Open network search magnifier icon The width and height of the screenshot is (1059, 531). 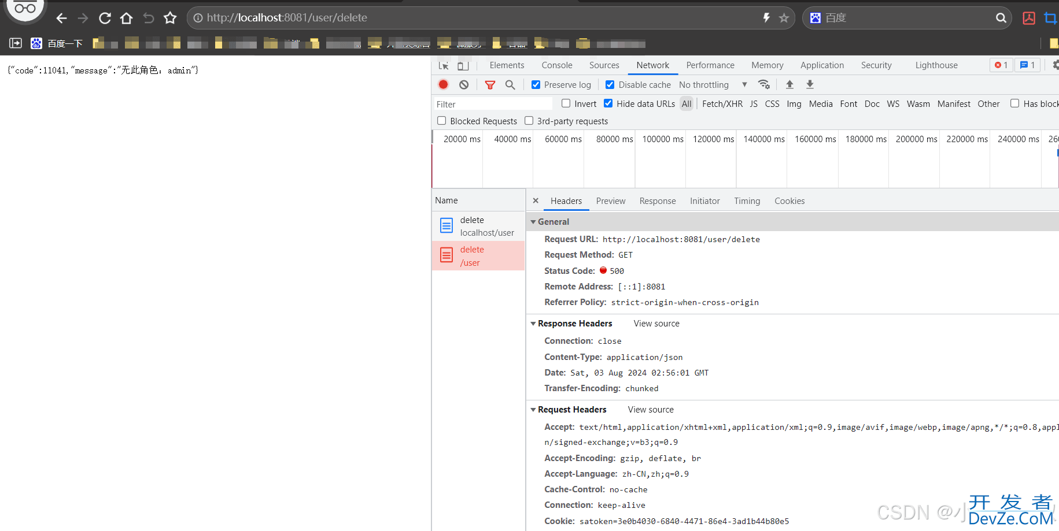(510, 85)
